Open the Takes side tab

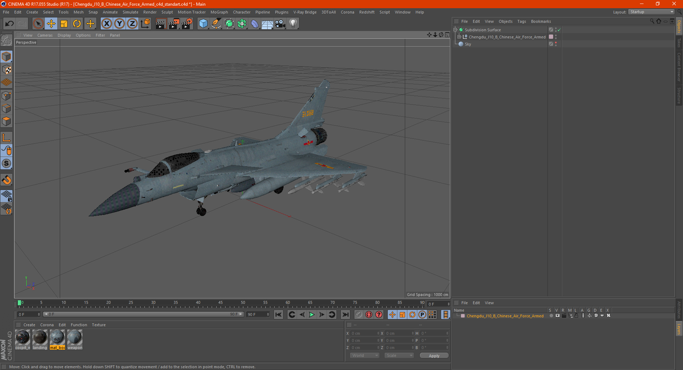point(679,43)
